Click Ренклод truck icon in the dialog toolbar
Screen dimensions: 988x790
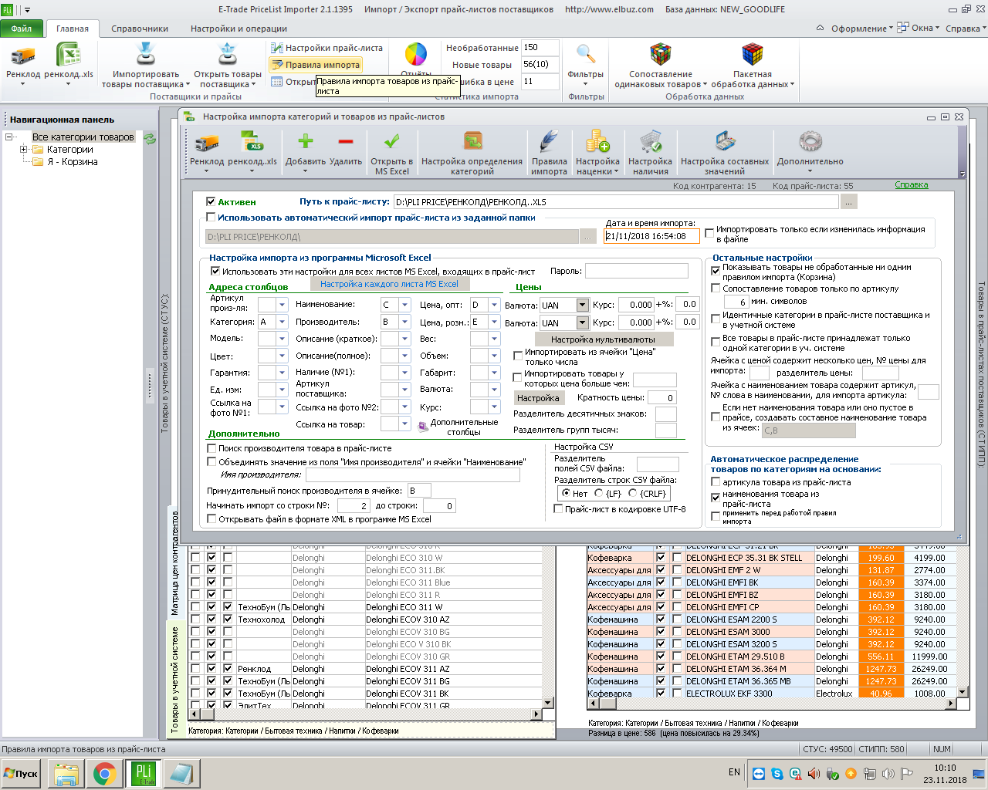pos(207,143)
